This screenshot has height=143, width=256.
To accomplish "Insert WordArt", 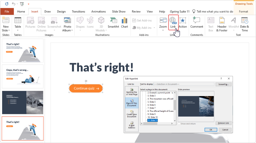I will point(234,24).
